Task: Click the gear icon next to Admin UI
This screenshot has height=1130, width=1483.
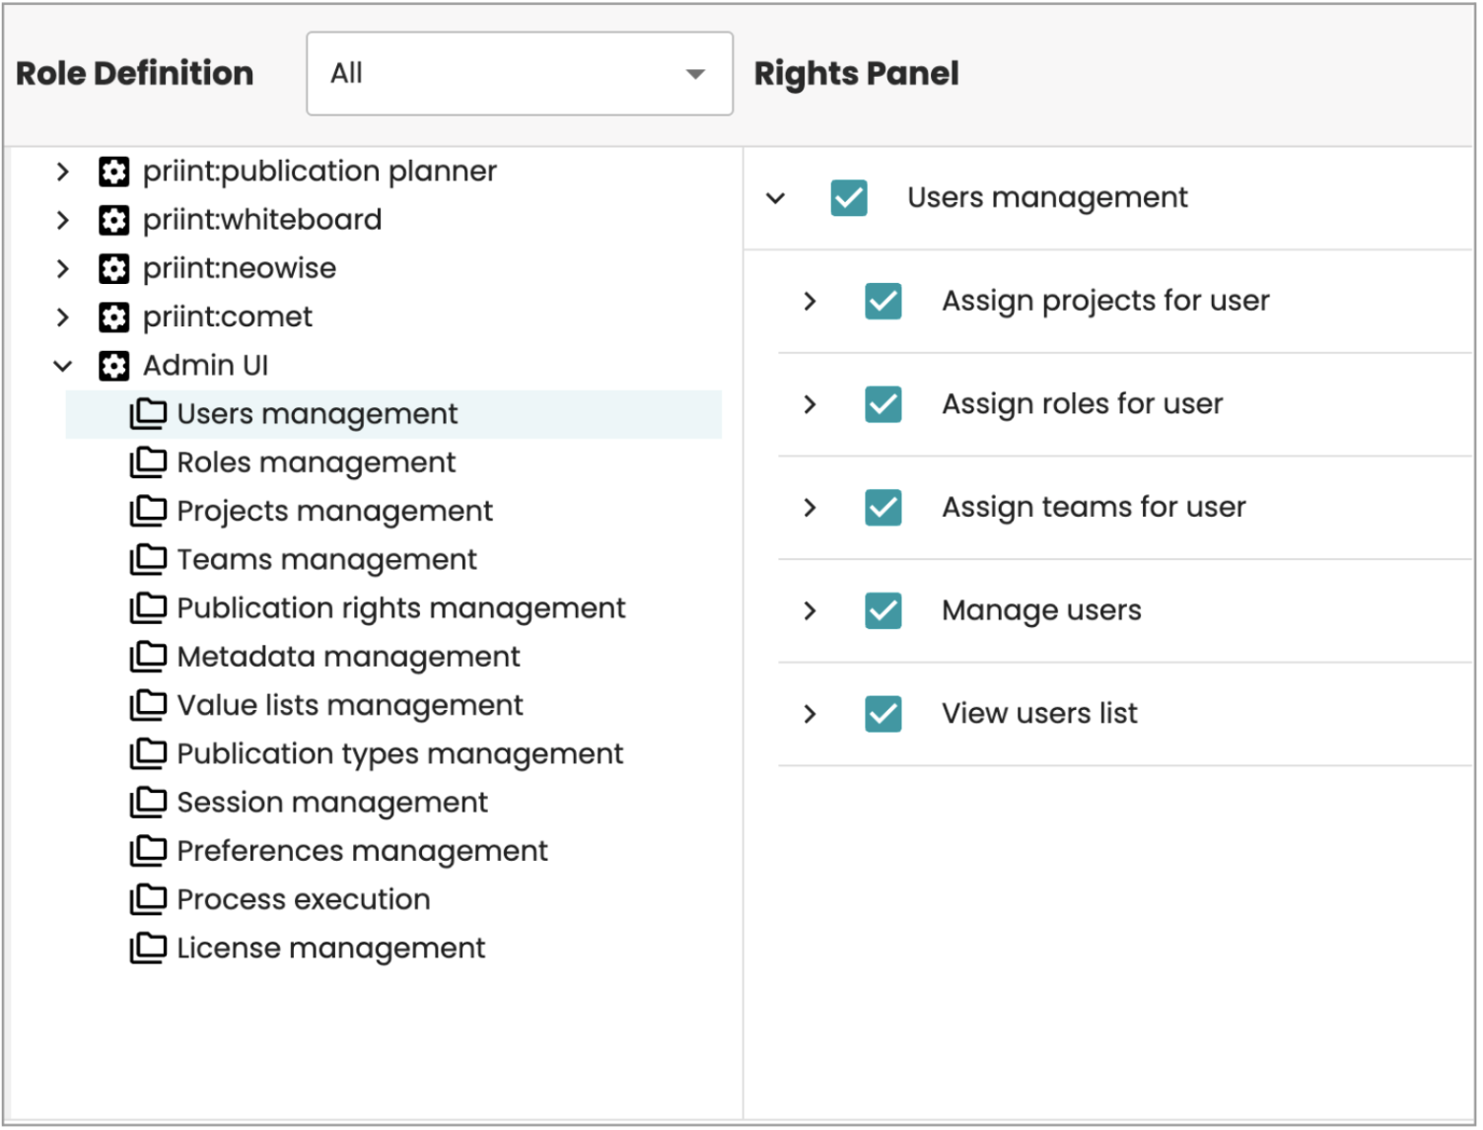Action: point(113,365)
